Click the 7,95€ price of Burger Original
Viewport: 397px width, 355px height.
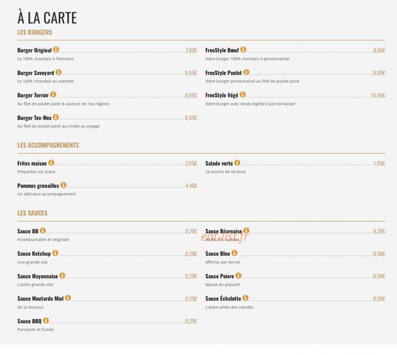click(x=191, y=51)
